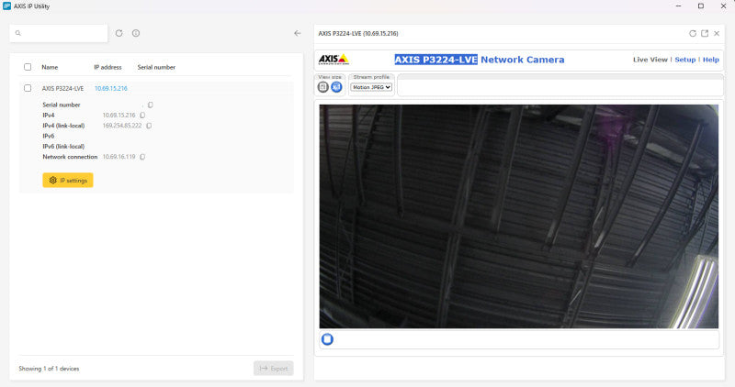This screenshot has width=735, height=387.
Task: Open the Setup menu link
Action: (x=684, y=60)
